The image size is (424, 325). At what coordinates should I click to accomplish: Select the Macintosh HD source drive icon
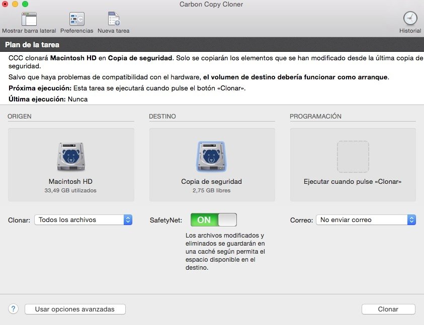click(71, 157)
